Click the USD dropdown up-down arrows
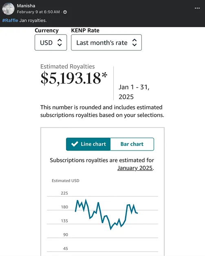 [x=60, y=42]
